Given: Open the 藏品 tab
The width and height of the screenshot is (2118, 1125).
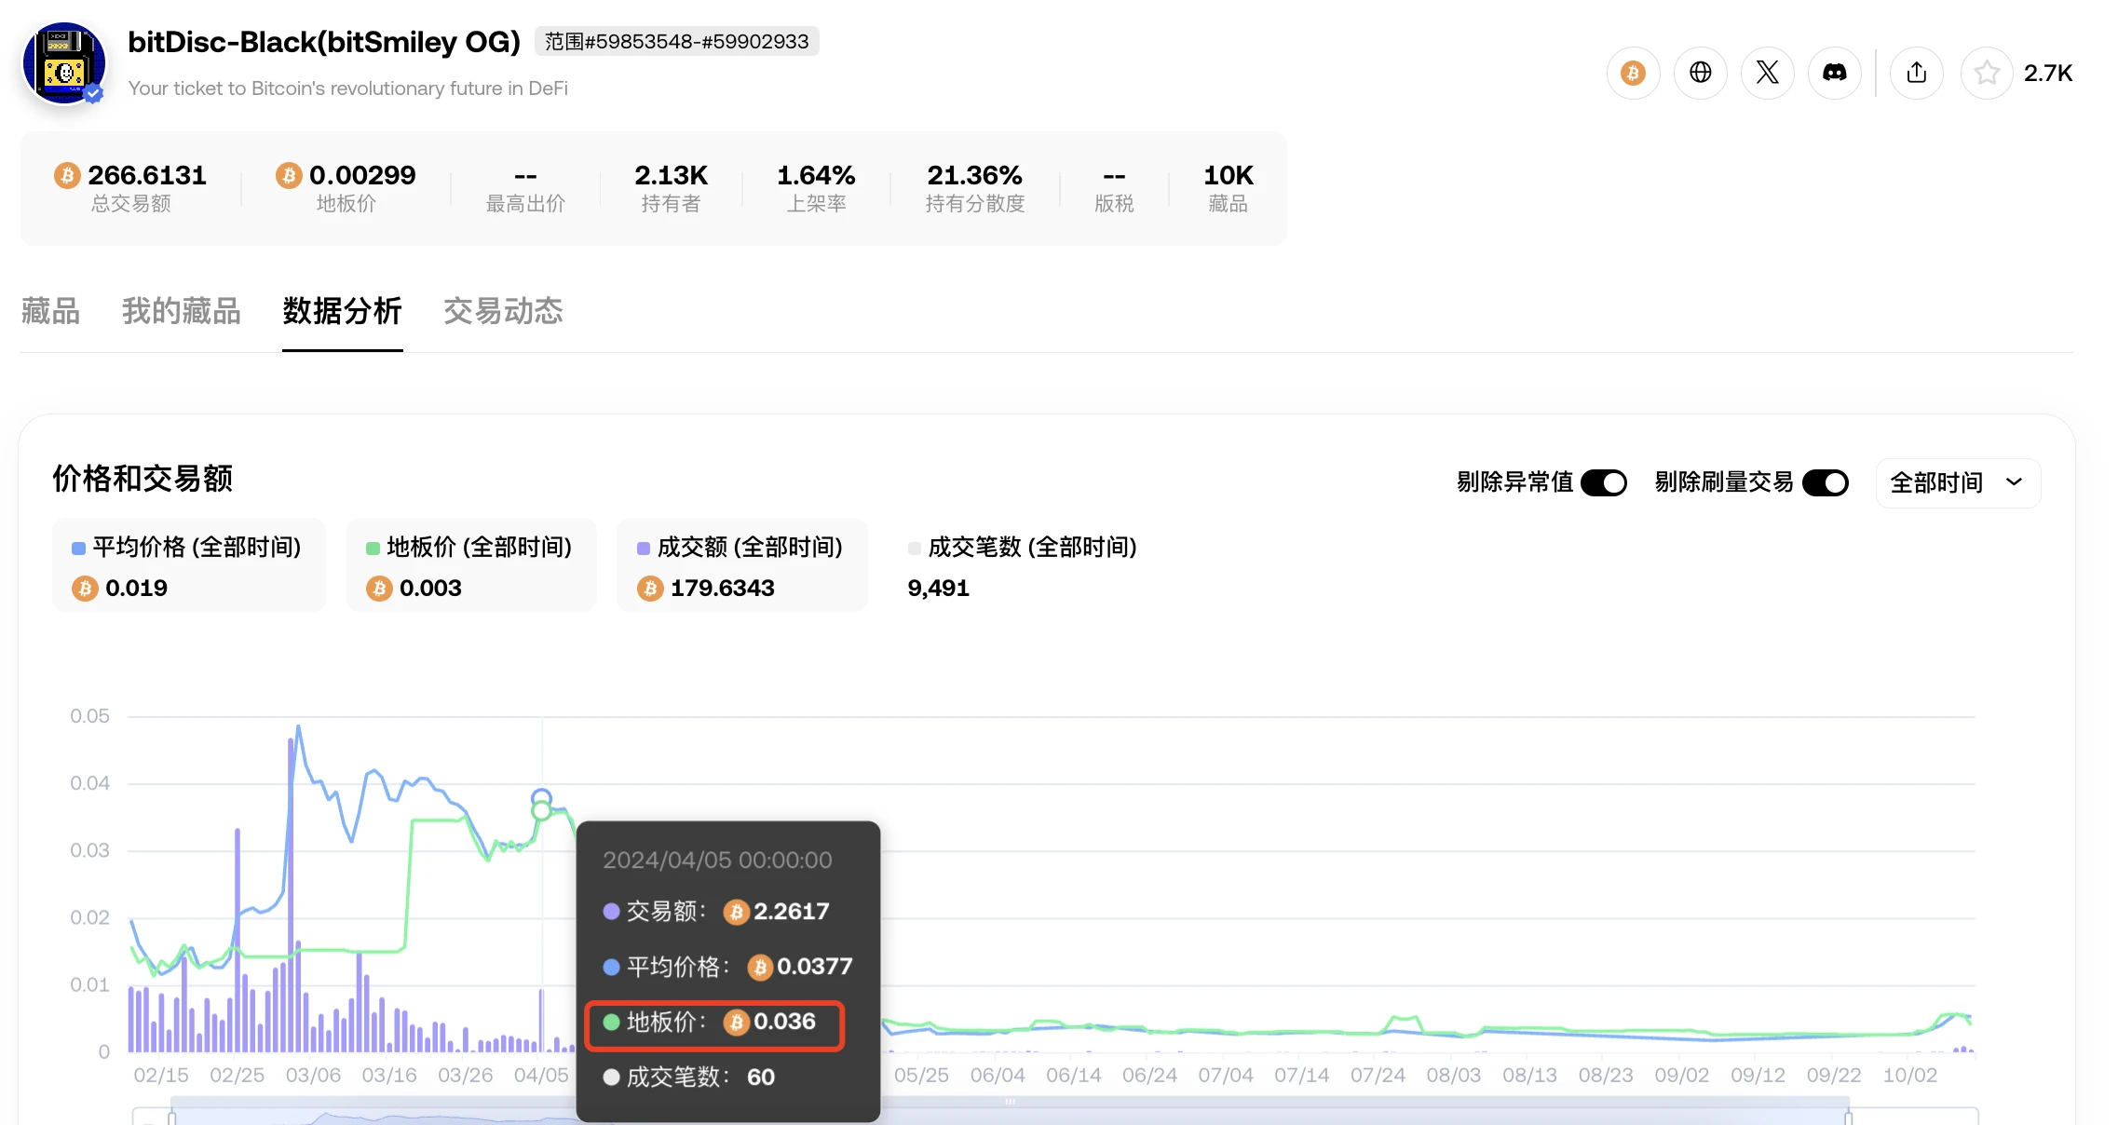Looking at the screenshot, I should point(51,311).
